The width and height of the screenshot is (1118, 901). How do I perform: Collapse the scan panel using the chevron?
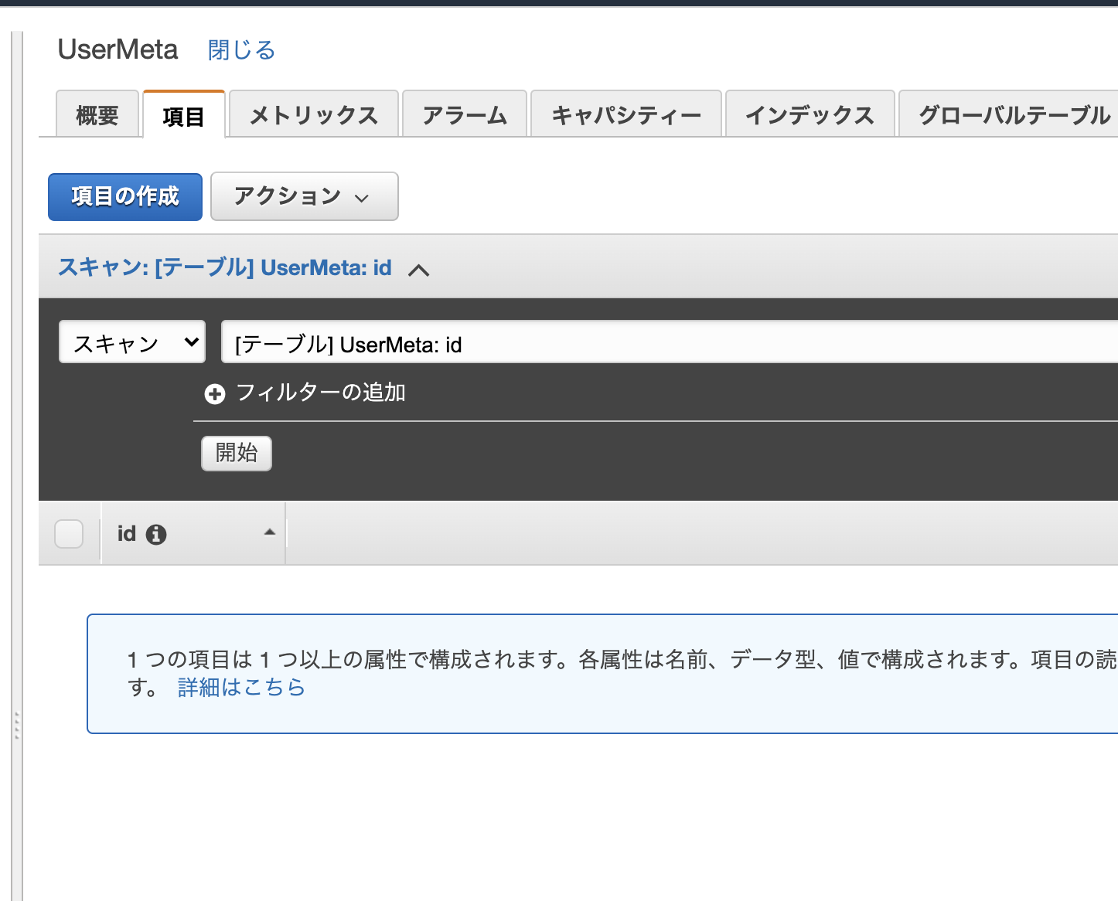[x=420, y=270]
